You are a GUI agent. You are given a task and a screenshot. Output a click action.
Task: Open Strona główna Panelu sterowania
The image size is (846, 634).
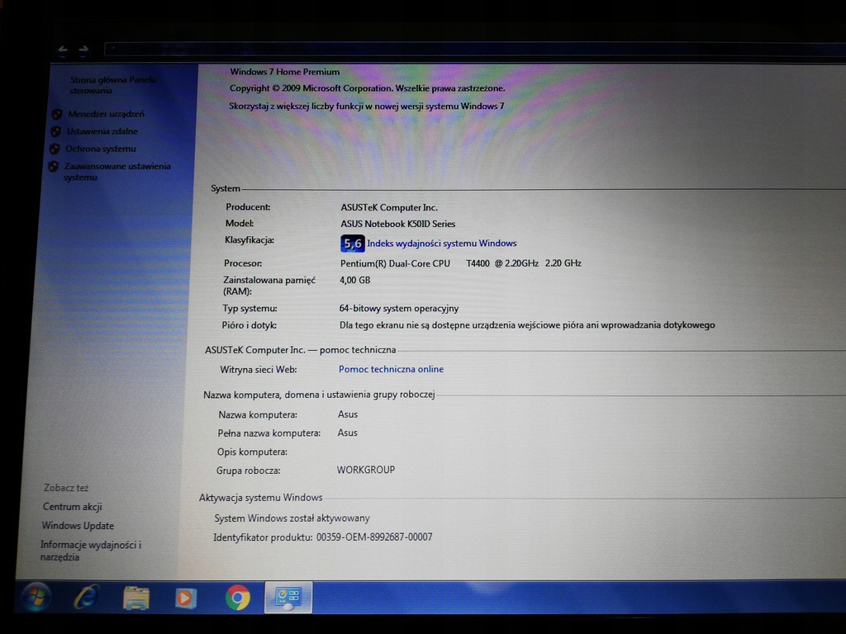[112, 85]
